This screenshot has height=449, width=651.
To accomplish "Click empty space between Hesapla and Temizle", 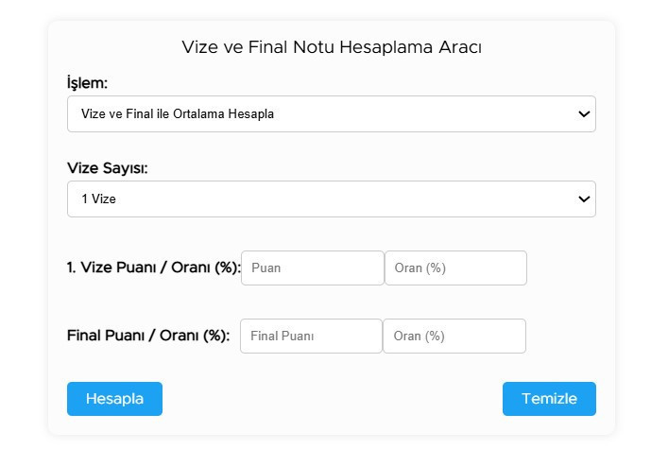I will coord(332,399).
